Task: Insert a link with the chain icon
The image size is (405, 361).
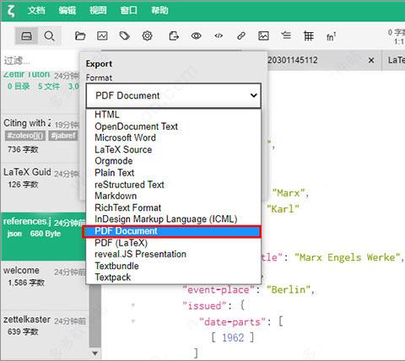Action: pos(241,36)
